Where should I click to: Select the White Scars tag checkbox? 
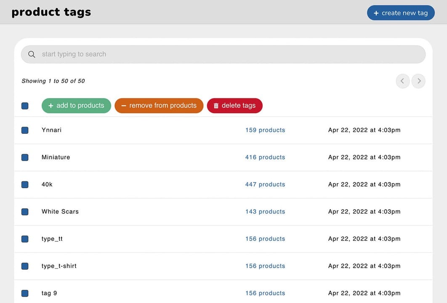24,212
